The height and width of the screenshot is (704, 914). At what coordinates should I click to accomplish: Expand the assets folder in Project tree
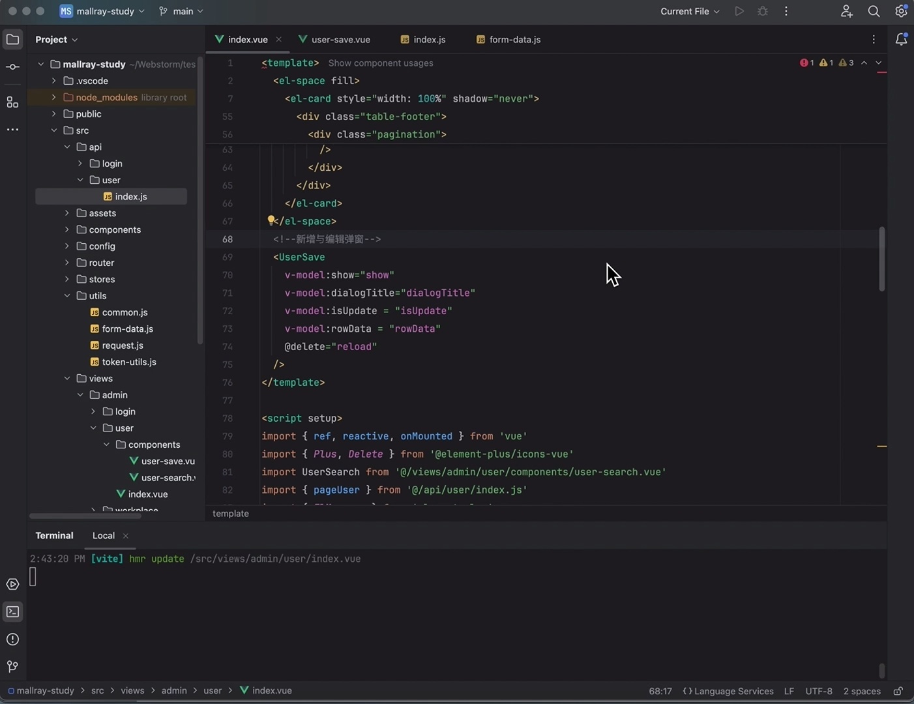[66, 213]
